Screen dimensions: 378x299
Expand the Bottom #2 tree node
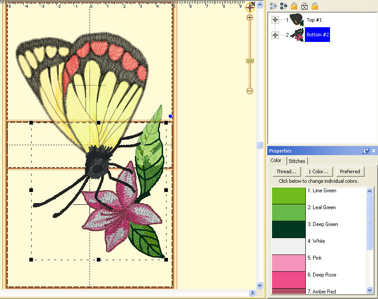click(x=275, y=35)
